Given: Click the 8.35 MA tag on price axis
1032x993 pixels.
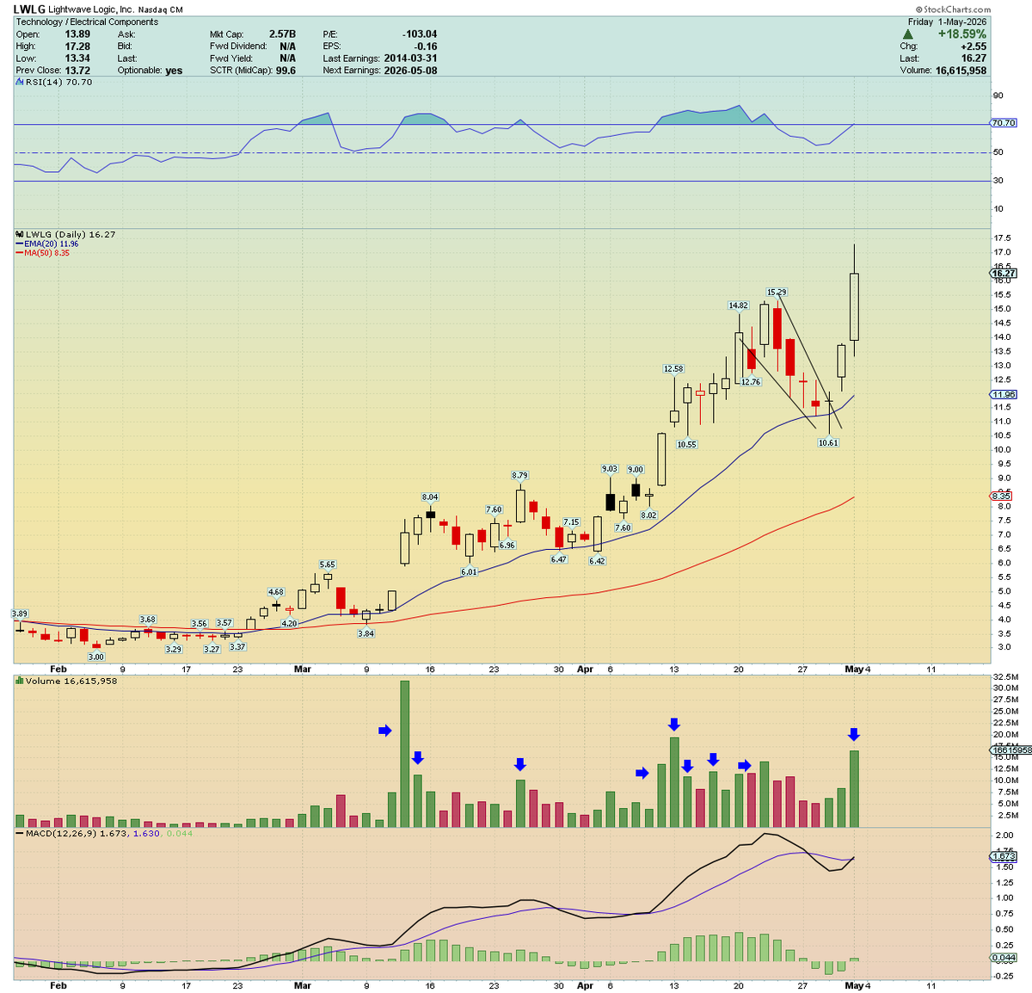Looking at the screenshot, I should [x=1001, y=496].
